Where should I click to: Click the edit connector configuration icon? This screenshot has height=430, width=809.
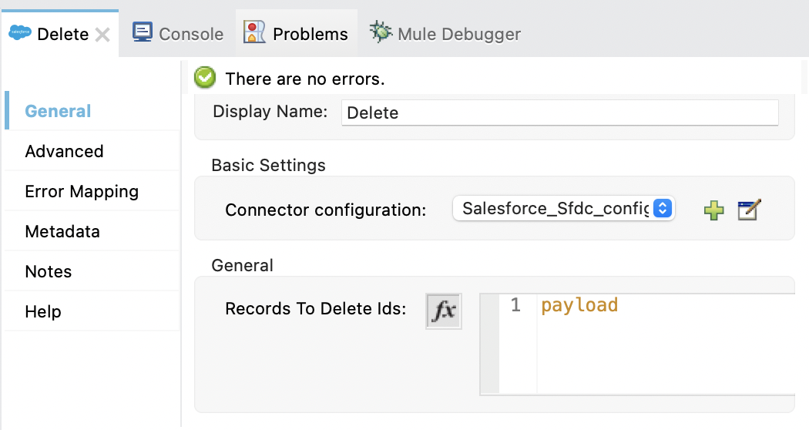coord(749,210)
